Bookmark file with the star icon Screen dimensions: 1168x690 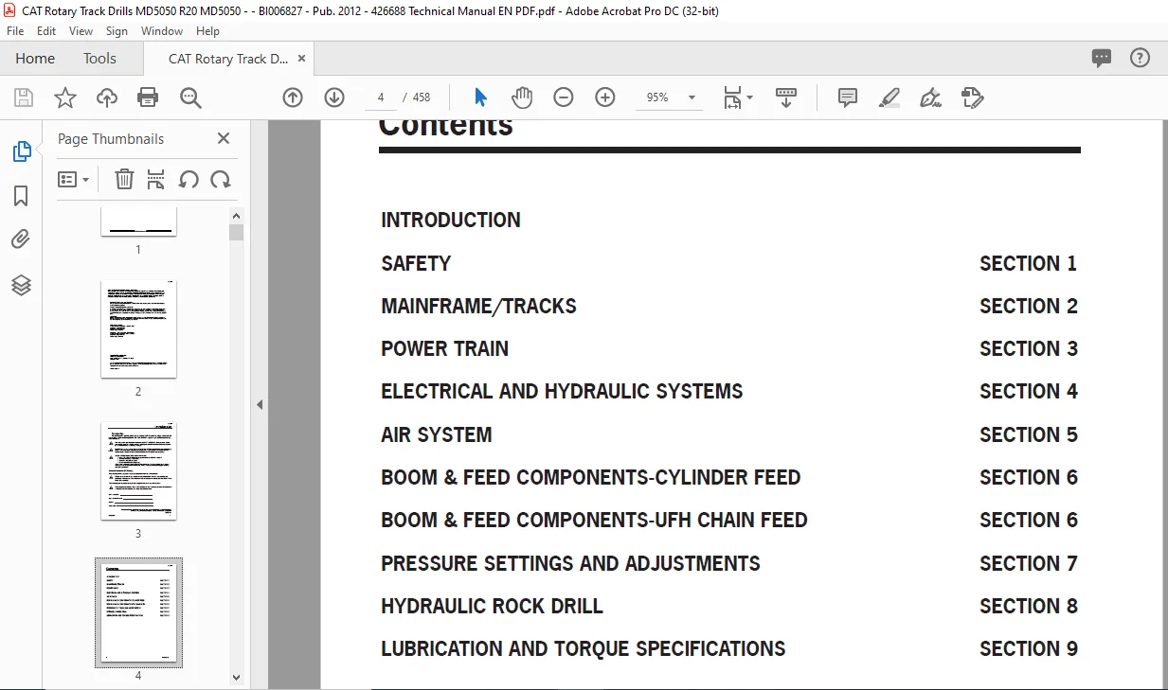pyautogui.click(x=65, y=97)
